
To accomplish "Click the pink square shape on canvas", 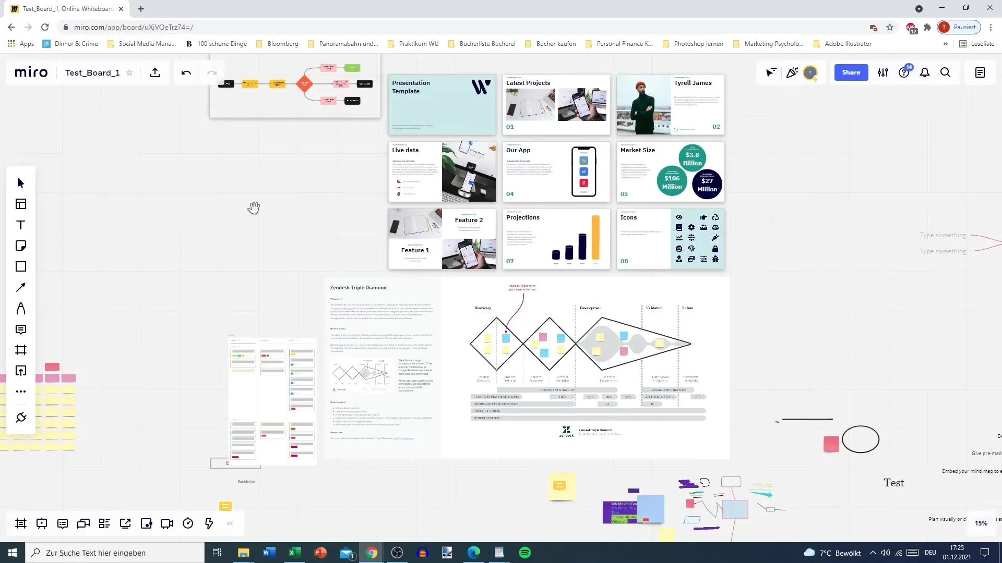I will (831, 444).
